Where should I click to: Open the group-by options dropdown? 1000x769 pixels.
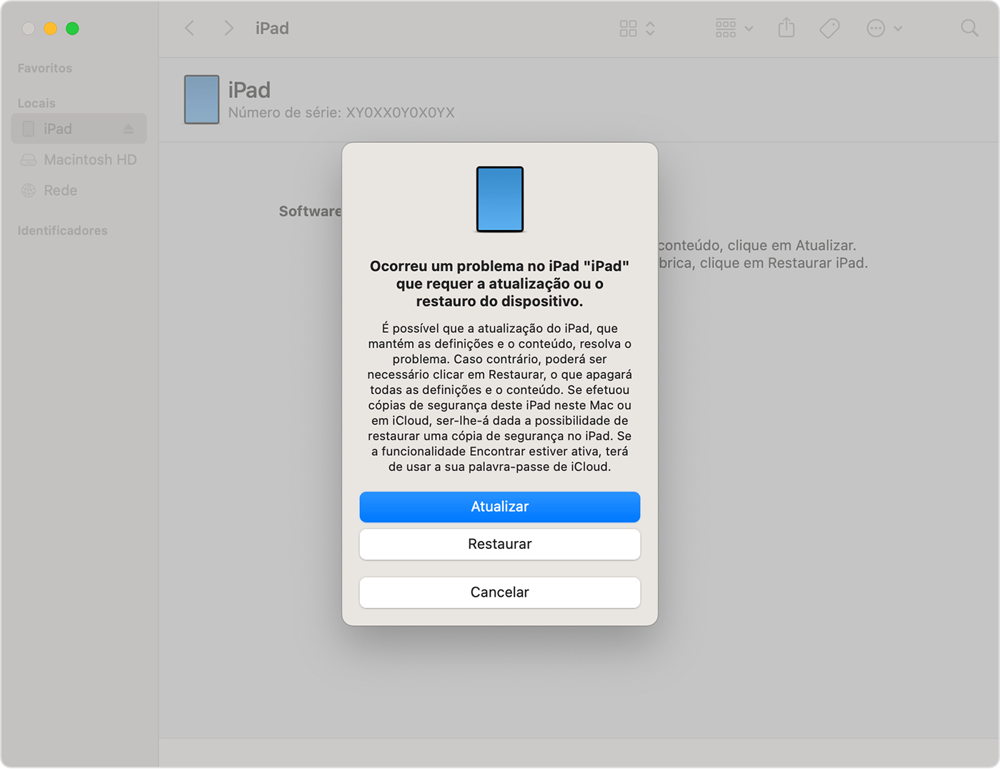pyautogui.click(x=734, y=28)
